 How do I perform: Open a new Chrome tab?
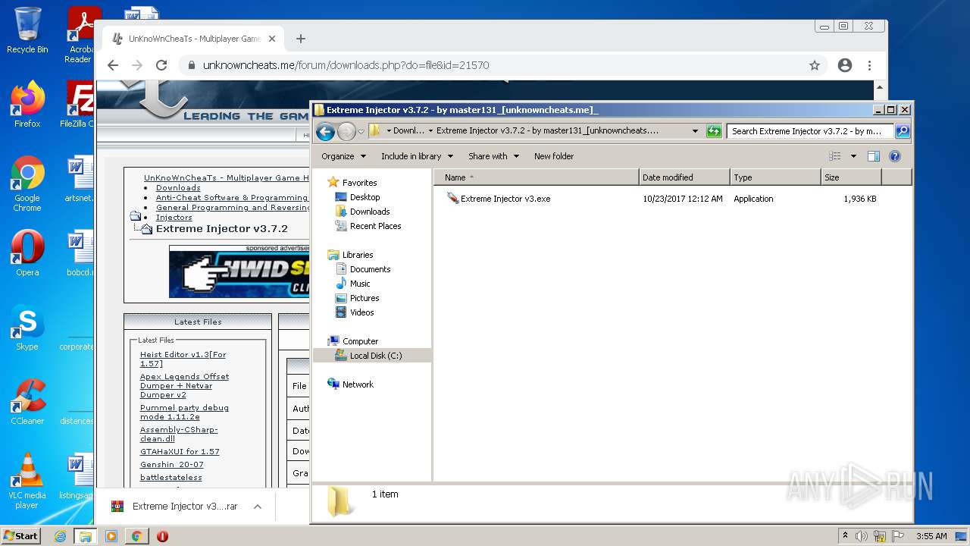pyautogui.click(x=301, y=39)
